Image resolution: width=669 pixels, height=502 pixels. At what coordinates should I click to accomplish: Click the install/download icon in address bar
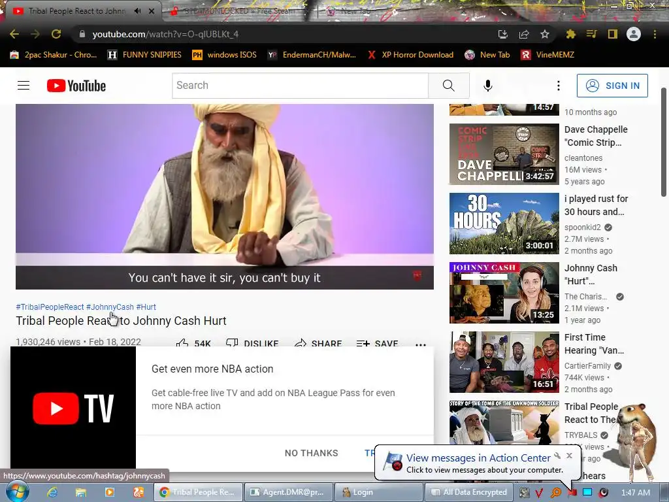tap(503, 34)
